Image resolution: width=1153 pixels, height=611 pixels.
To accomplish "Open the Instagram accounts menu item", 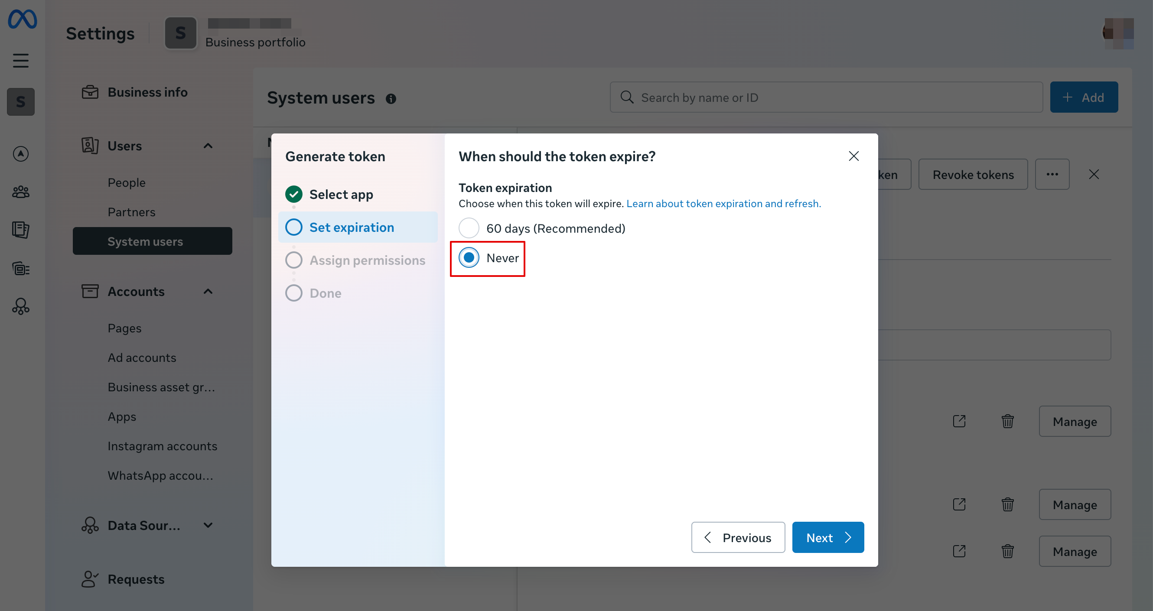I will click(x=162, y=446).
